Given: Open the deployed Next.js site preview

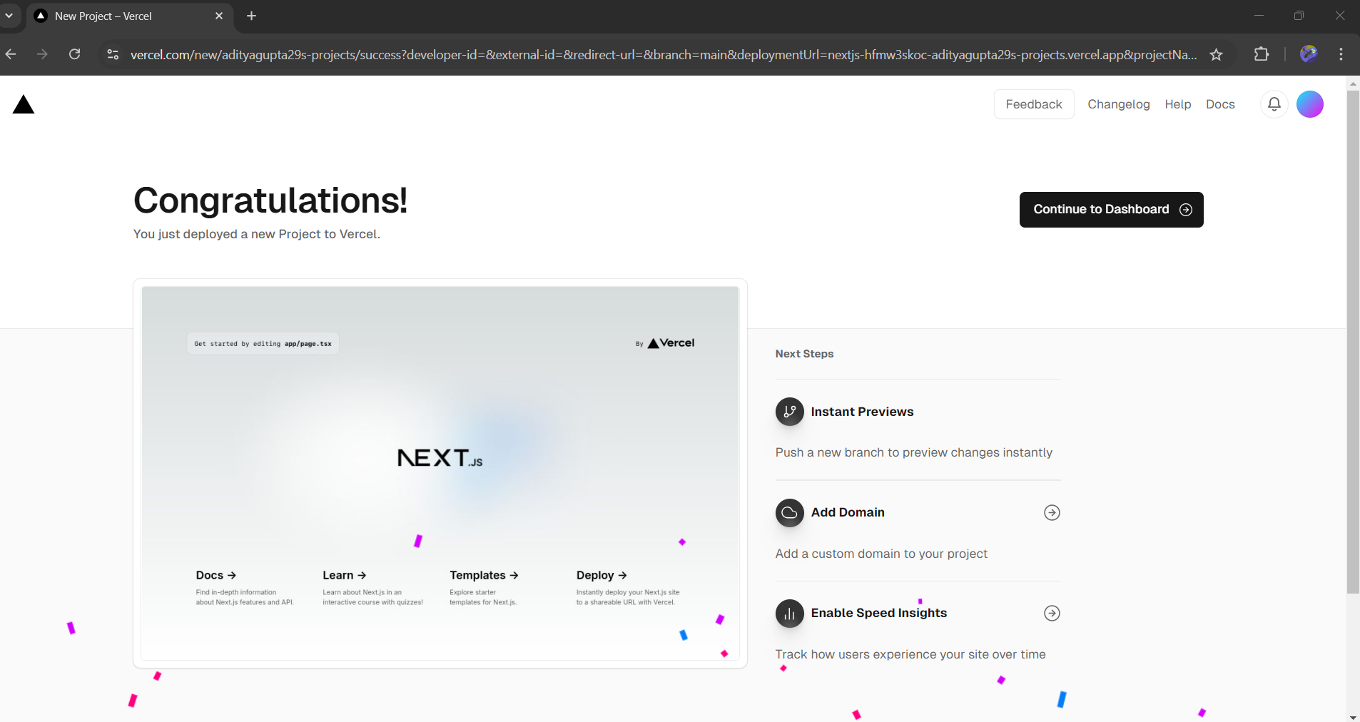Looking at the screenshot, I should (440, 472).
